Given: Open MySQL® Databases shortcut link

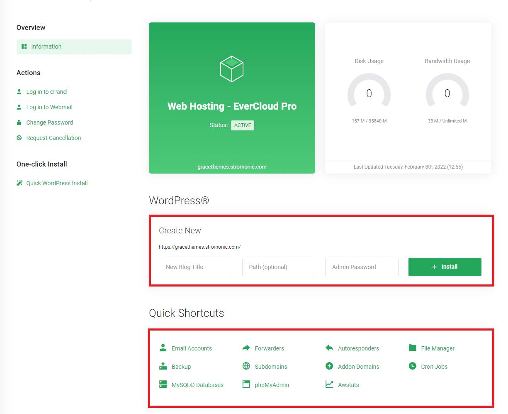Looking at the screenshot, I should coord(198,385).
